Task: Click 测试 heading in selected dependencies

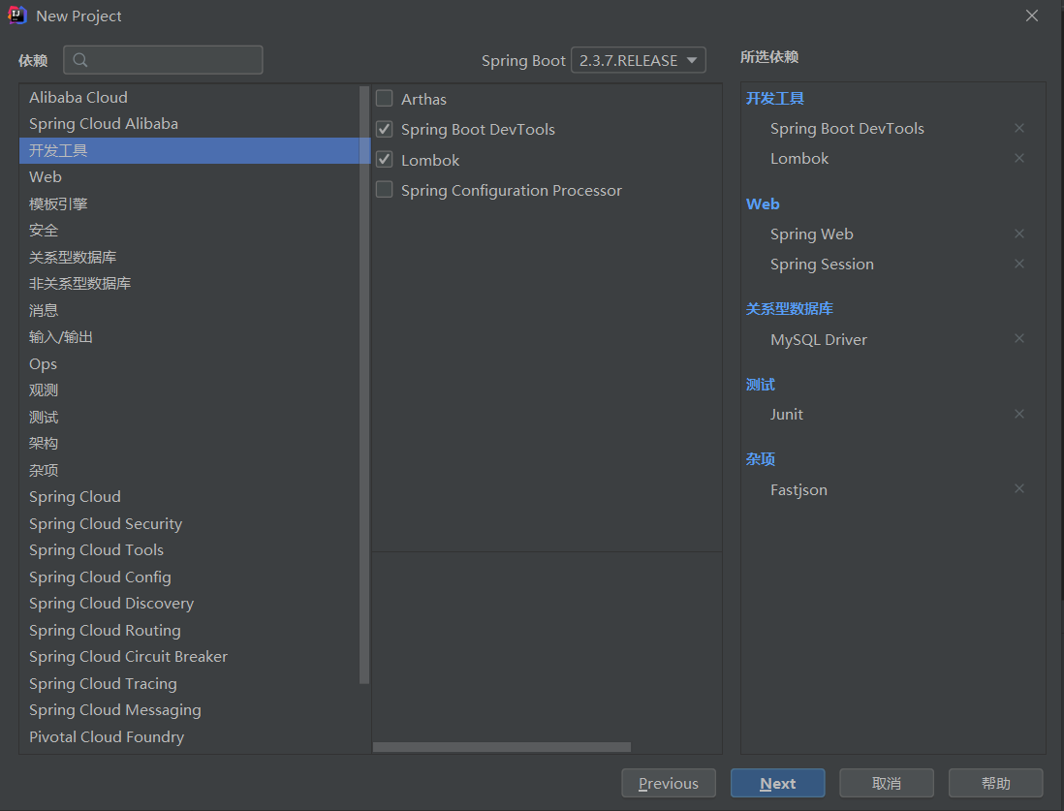Action: click(760, 385)
